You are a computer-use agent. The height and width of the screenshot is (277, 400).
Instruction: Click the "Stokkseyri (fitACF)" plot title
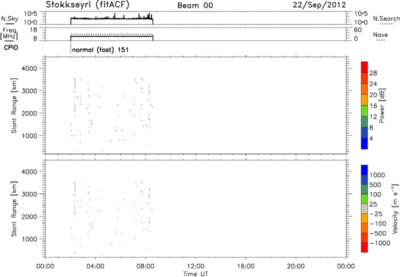87,5
